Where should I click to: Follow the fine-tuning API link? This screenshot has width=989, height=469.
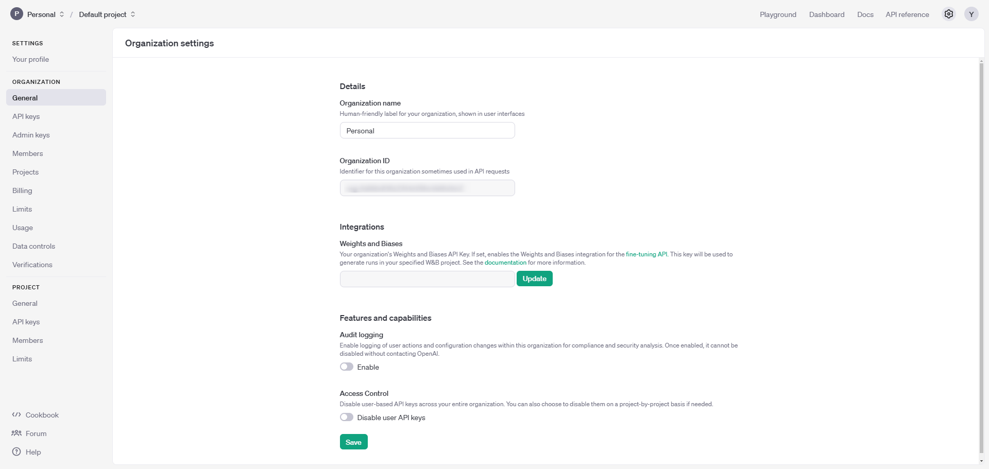point(646,254)
